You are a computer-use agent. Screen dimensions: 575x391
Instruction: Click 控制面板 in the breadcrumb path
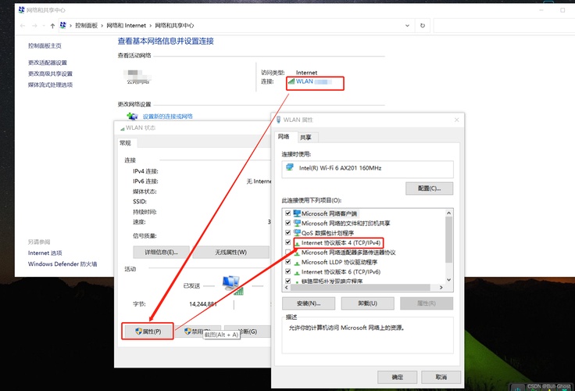(87, 26)
